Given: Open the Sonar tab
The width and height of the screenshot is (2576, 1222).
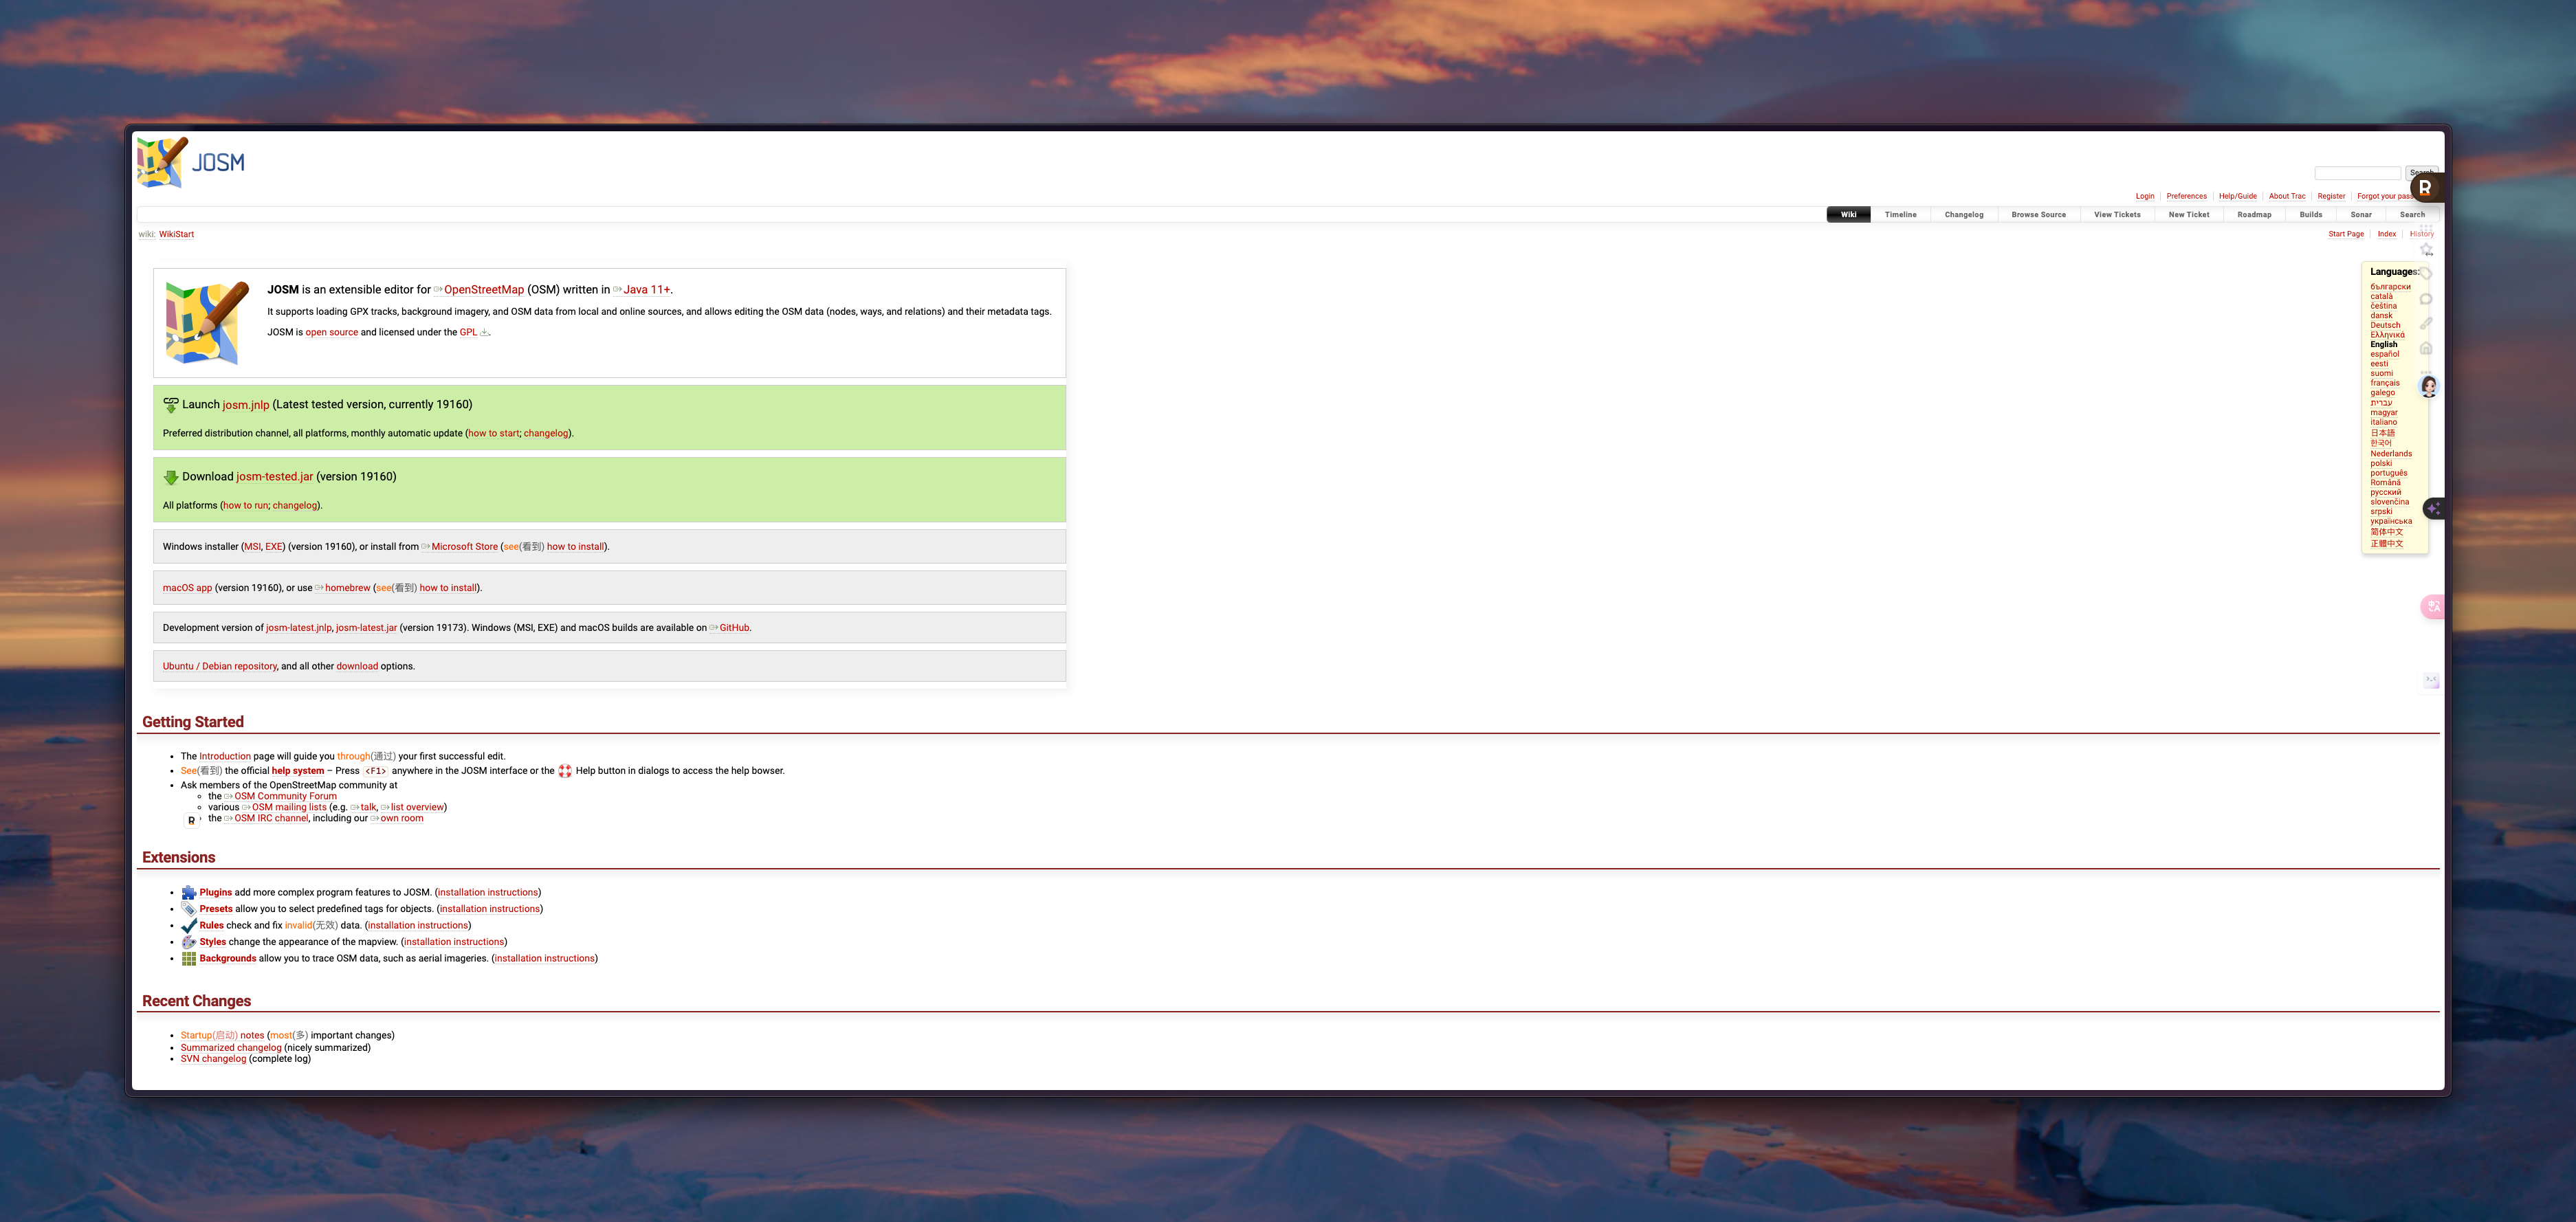Looking at the screenshot, I should [x=2360, y=215].
